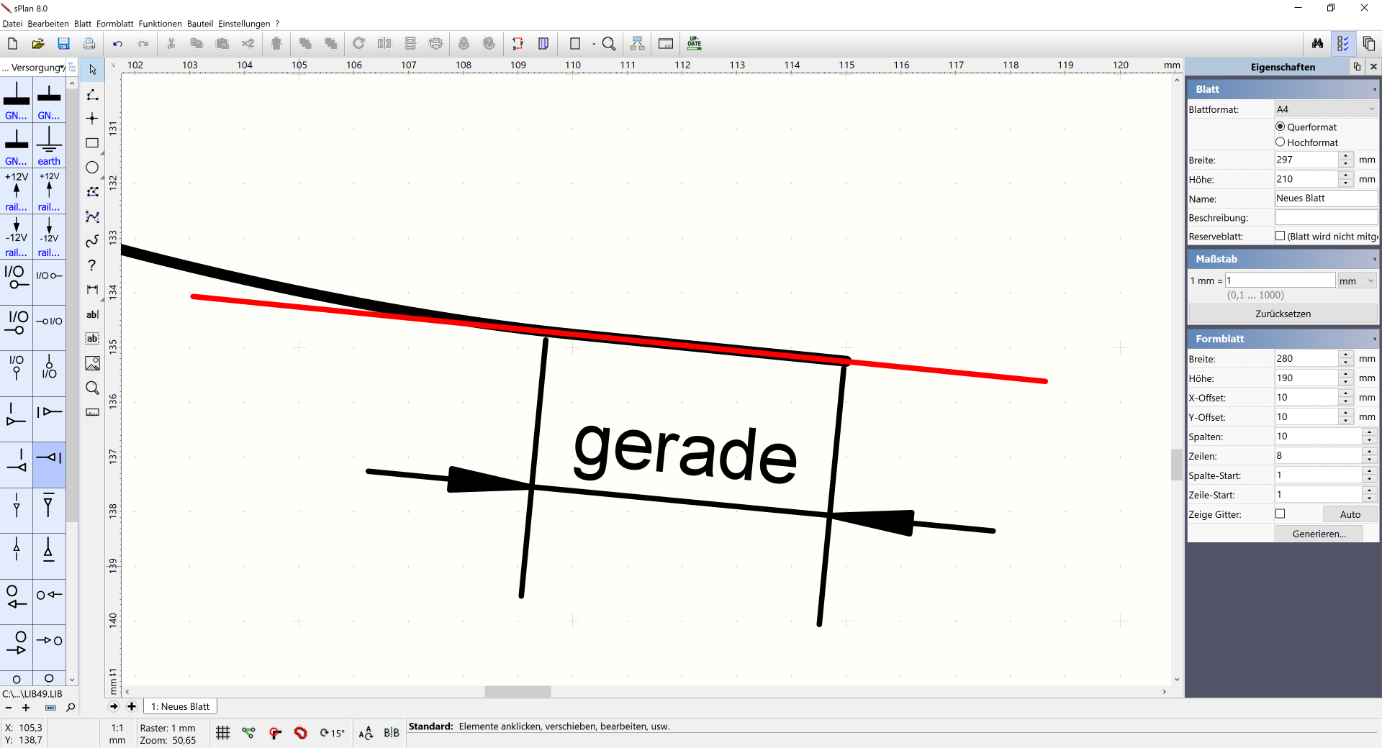
Task: Toggle the 15° rotation angle snap
Action: click(333, 733)
